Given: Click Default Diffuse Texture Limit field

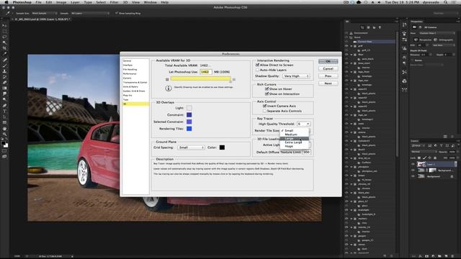Looking at the screenshot, I should (307, 152).
